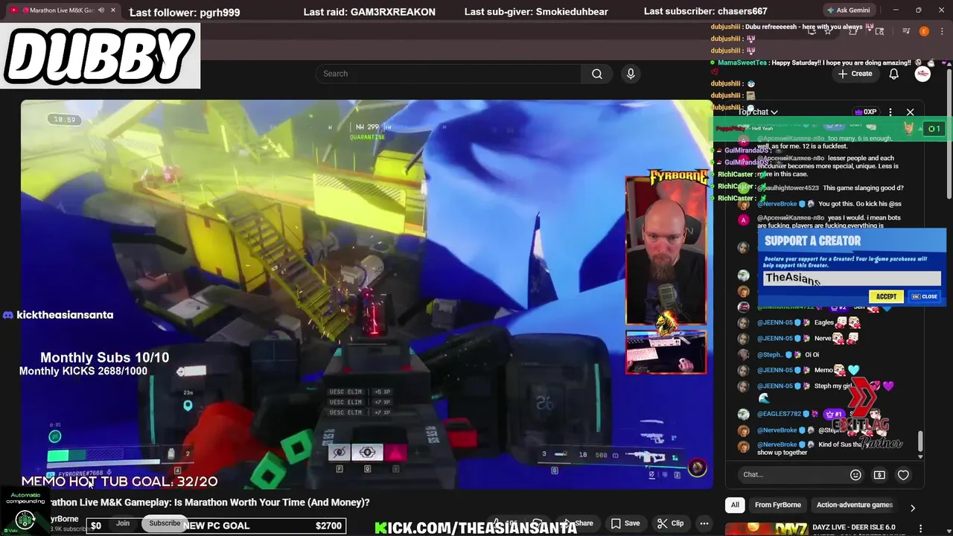Image resolution: width=953 pixels, height=536 pixels.
Task: Expand the Top chat dropdown
Action: tap(758, 112)
